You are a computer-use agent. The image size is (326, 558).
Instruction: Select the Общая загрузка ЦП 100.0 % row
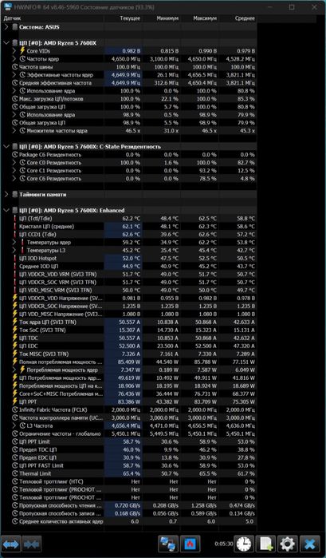[128, 107]
